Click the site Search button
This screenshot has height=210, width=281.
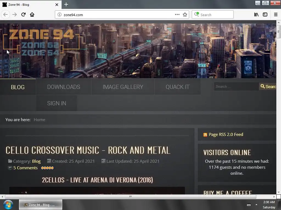[268, 86]
